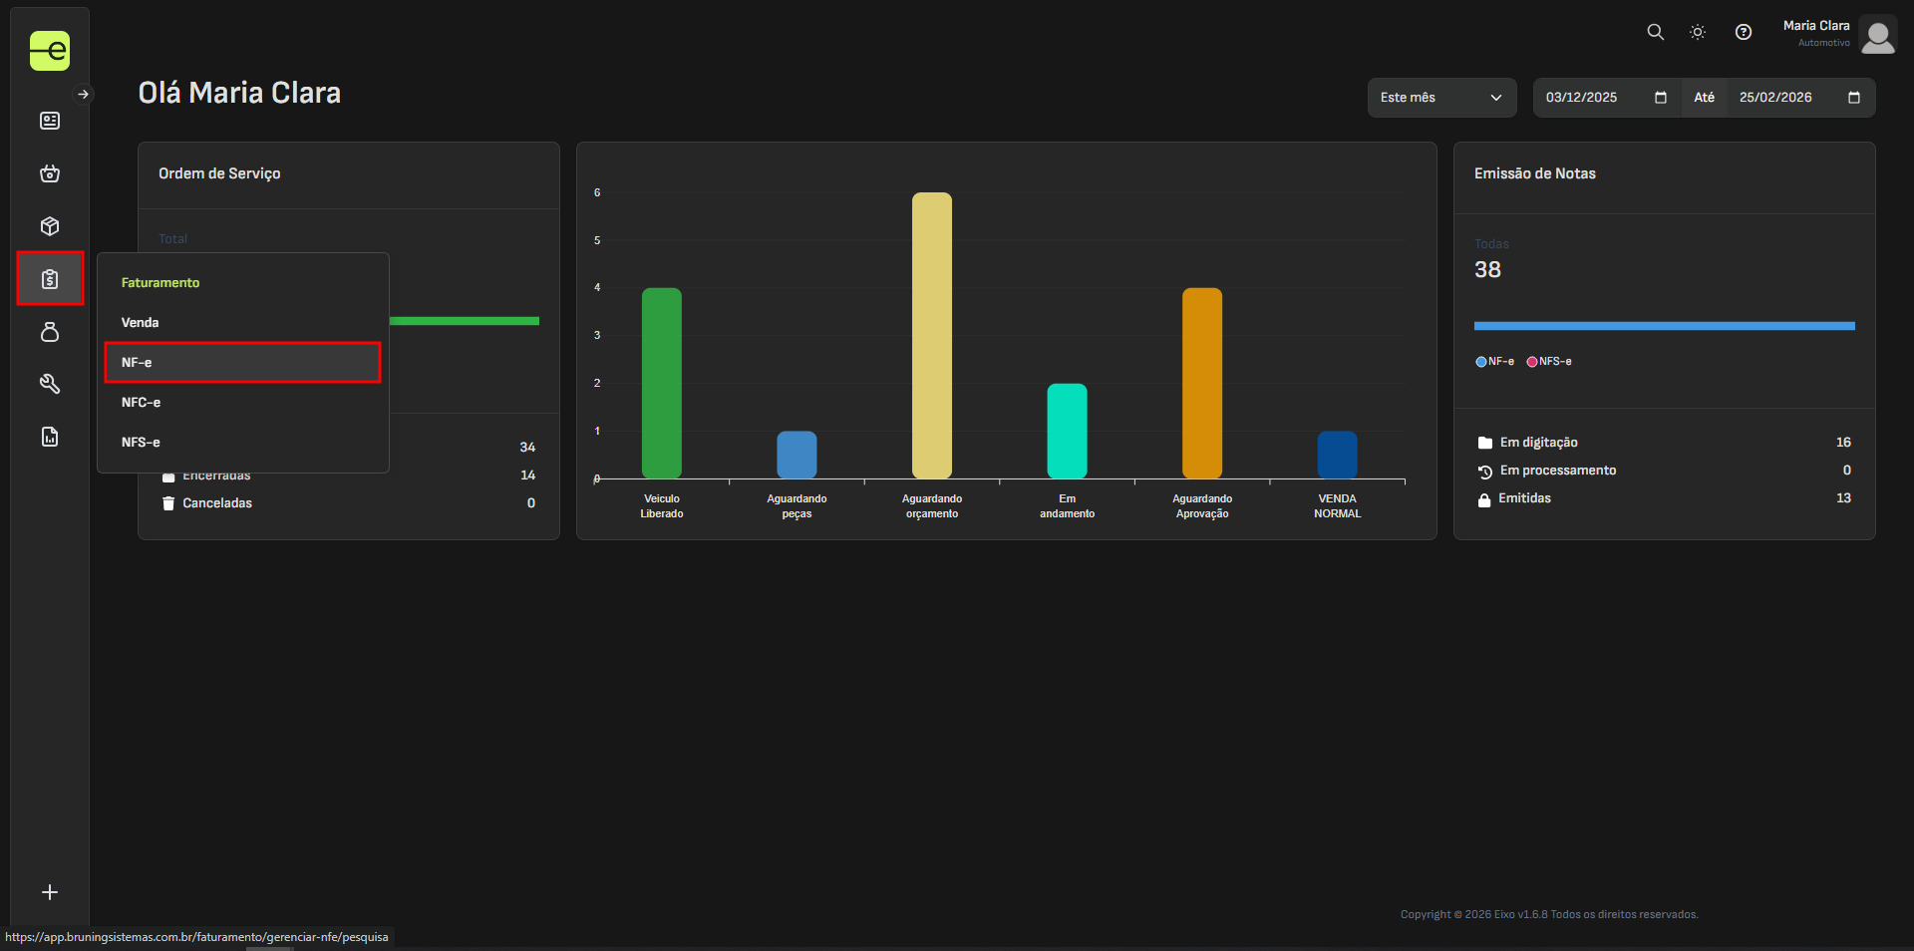Choose NFC-e from the Faturamento menu

click(142, 403)
